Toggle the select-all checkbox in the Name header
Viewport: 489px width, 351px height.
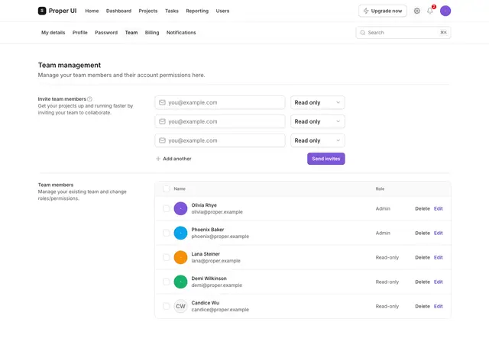coord(167,188)
